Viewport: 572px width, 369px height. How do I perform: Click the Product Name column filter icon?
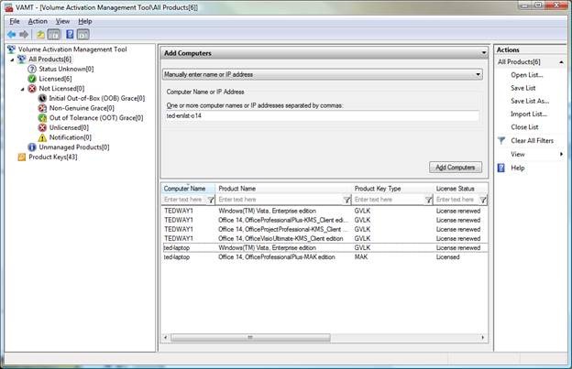(346, 200)
